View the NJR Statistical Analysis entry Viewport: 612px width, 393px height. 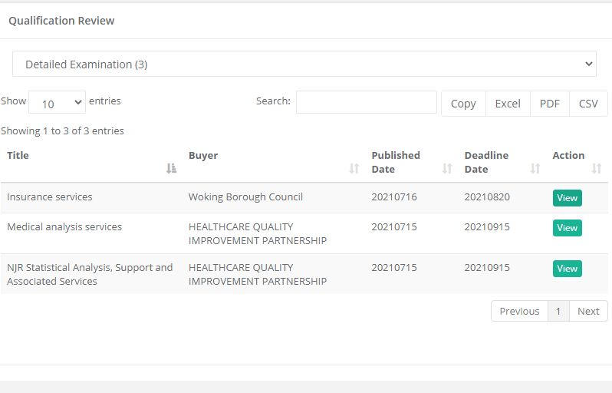click(567, 269)
